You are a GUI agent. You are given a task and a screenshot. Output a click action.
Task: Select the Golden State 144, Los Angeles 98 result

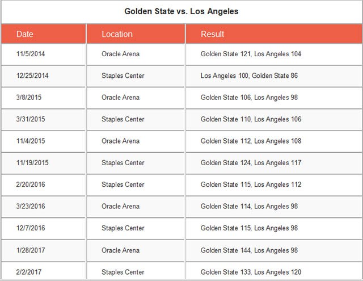[x=249, y=250]
